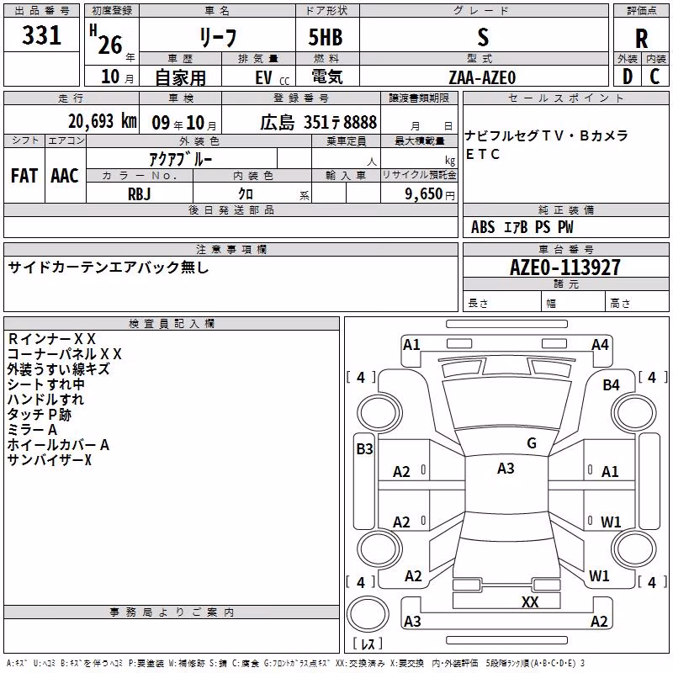Click the 車台番号 header
The width and height of the screenshot is (673, 673).
tap(565, 249)
